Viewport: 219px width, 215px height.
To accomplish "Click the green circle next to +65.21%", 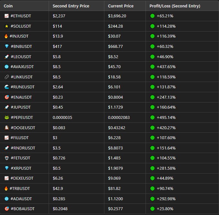I will [152, 16].
